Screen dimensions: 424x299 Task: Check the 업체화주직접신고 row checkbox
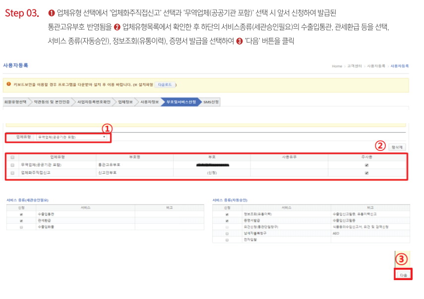12,173
